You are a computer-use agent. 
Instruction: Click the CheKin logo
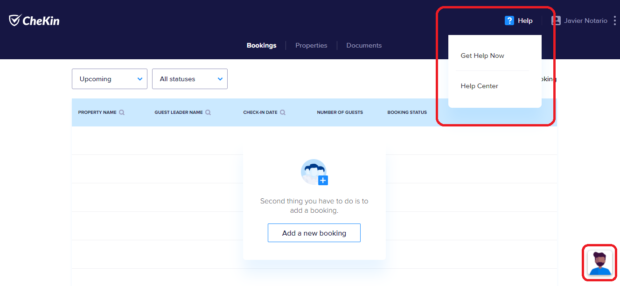click(34, 21)
